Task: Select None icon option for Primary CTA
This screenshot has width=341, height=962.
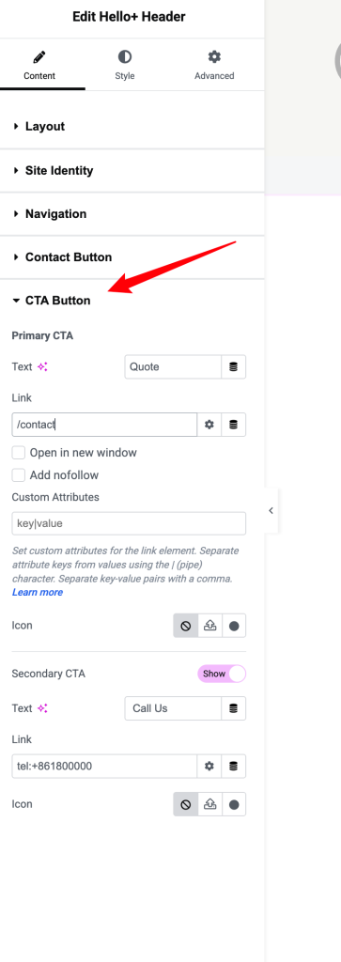Action: (186, 627)
